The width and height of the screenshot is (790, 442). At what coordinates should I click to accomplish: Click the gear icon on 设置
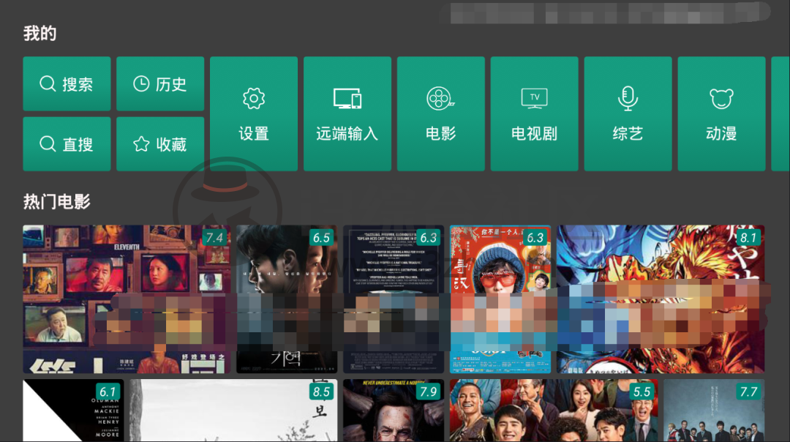pos(253,98)
